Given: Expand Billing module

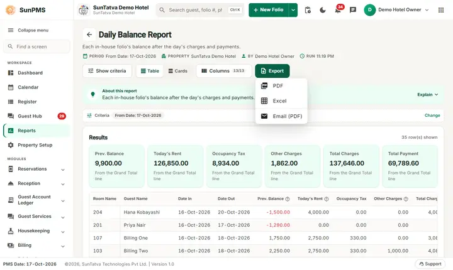Looking at the screenshot, I should pos(63,246).
